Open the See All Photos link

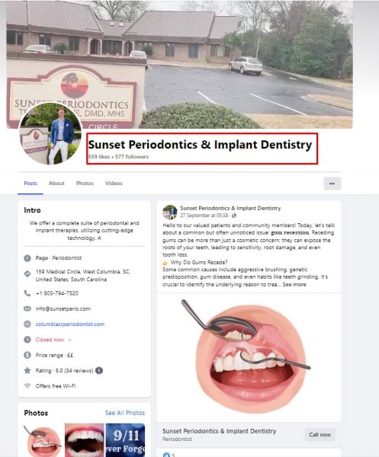125,413
